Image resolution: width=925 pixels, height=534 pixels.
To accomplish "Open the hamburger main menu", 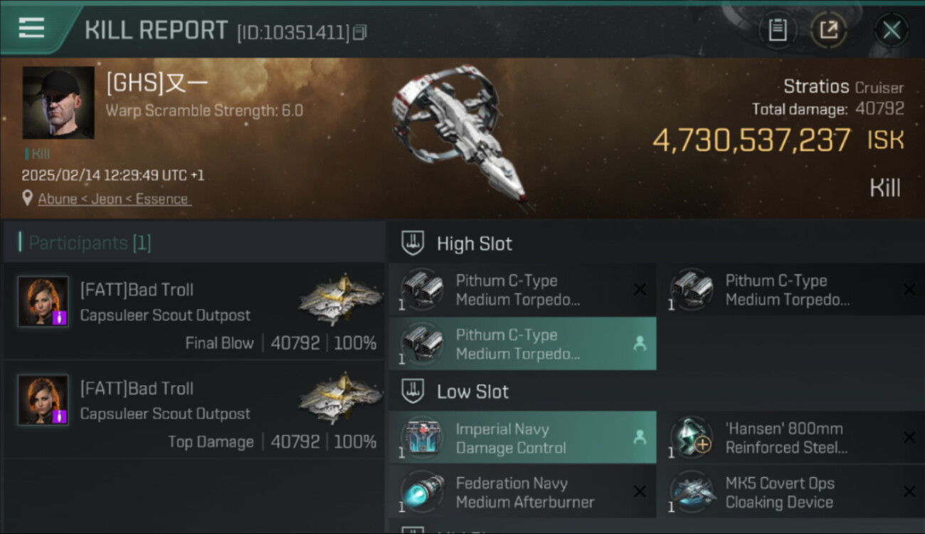I will tap(31, 28).
